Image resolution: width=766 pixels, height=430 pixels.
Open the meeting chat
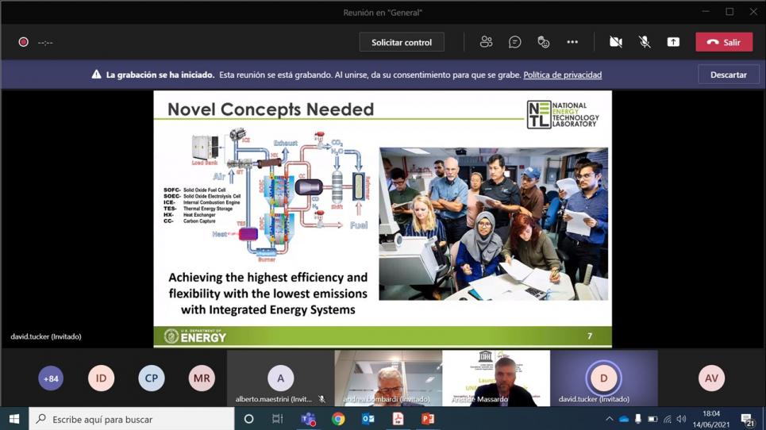514,42
